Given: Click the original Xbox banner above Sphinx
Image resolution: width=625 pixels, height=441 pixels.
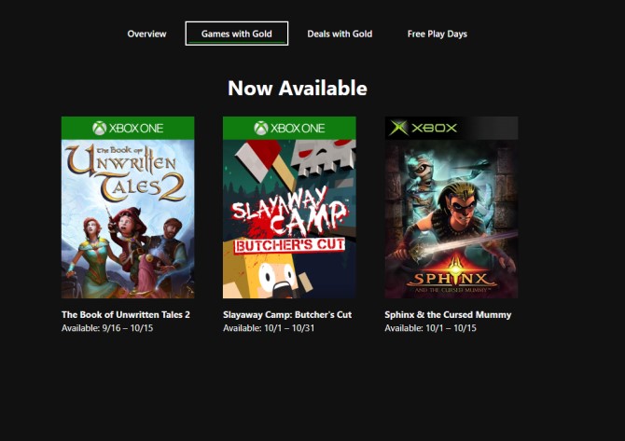Looking at the screenshot, I should tap(451, 128).
